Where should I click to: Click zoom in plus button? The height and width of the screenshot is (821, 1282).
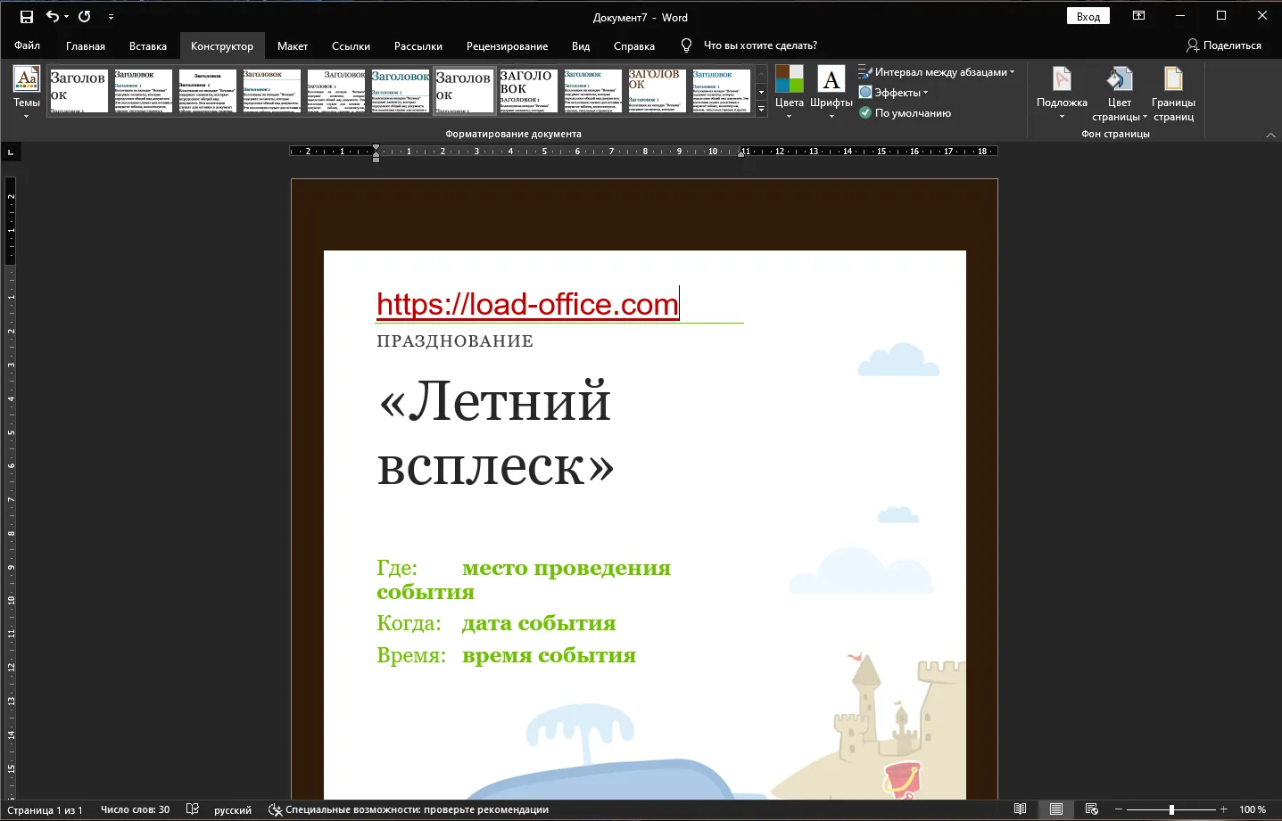click(x=1224, y=809)
